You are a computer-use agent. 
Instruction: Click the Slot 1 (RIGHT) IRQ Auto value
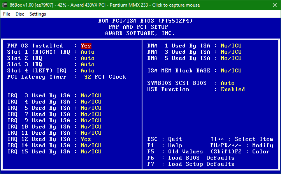click(88, 52)
